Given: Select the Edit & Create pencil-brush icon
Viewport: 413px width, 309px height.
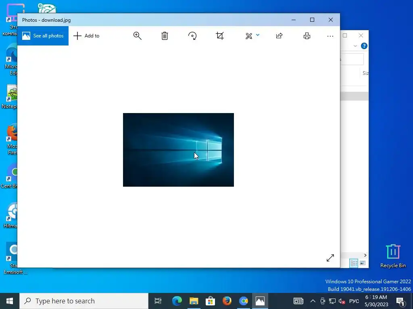Looking at the screenshot, I should coord(248,36).
